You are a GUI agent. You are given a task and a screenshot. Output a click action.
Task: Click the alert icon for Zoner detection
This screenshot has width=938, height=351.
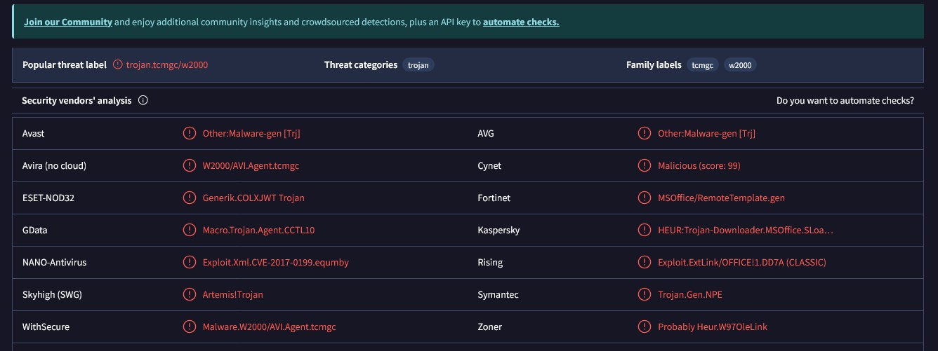pyautogui.click(x=645, y=326)
